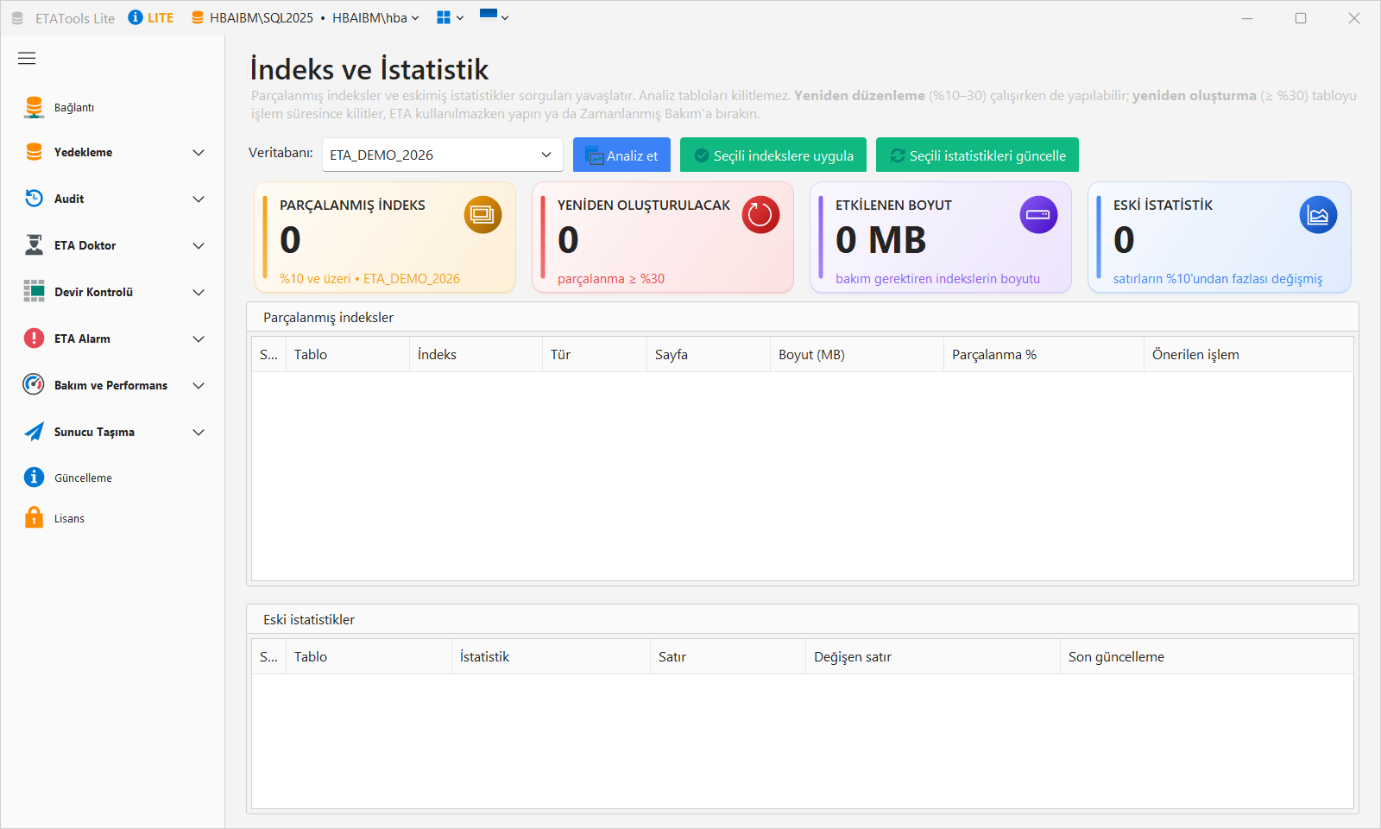The width and height of the screenshot is (1381, 829).
Task: Open the HBAIBM\hba connection dropdown
Action: (375, 18)
